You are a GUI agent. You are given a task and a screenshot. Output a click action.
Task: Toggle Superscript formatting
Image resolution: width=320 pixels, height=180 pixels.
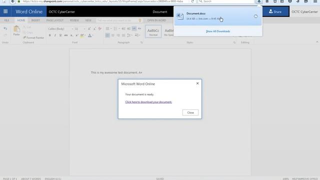pos(76,35)
